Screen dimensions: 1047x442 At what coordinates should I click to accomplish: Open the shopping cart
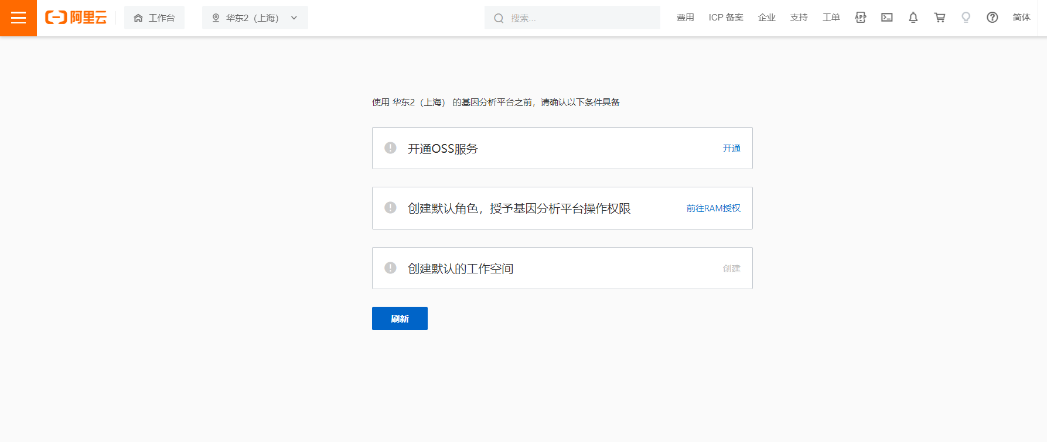tap(939, 18)
